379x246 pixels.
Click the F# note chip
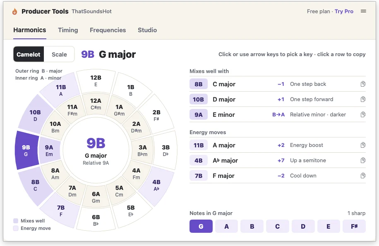[x=354, y=226]
